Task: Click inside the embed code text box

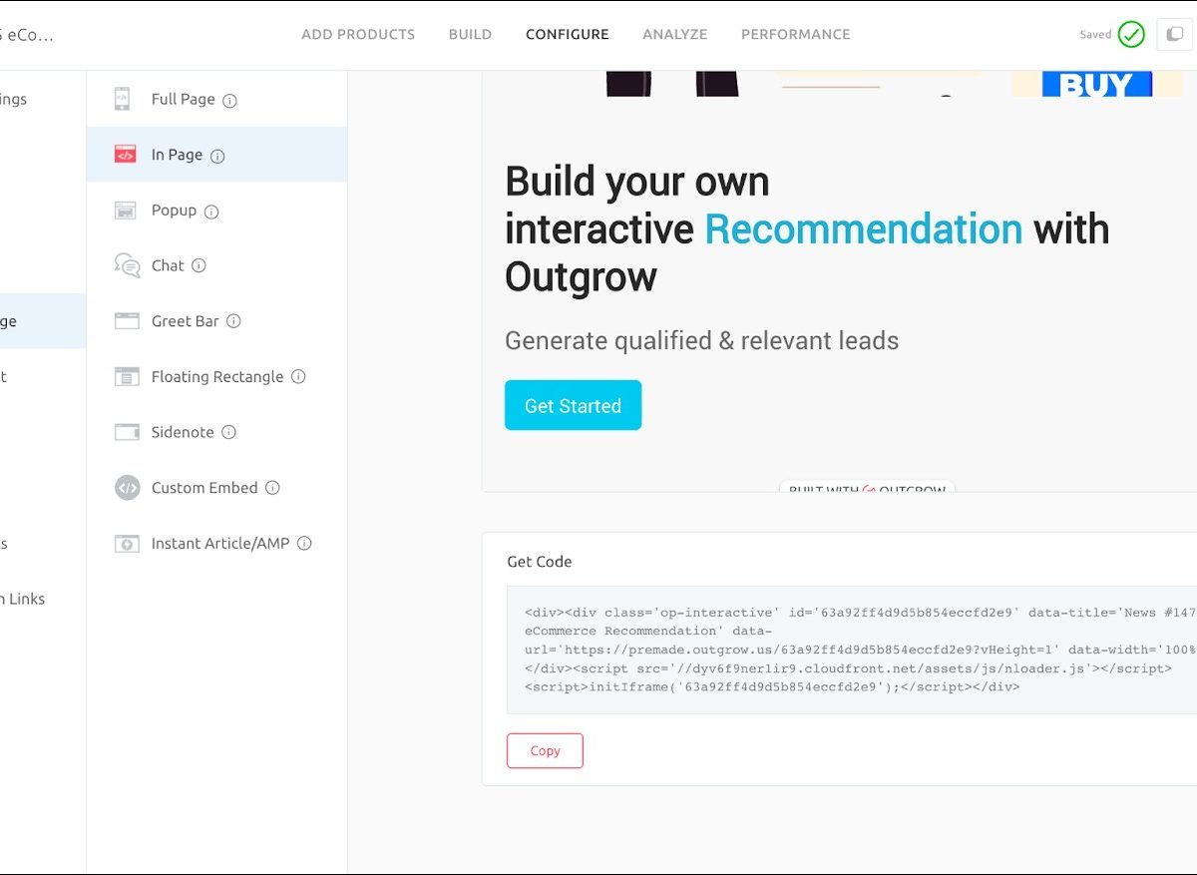Action: coord(848,650)
